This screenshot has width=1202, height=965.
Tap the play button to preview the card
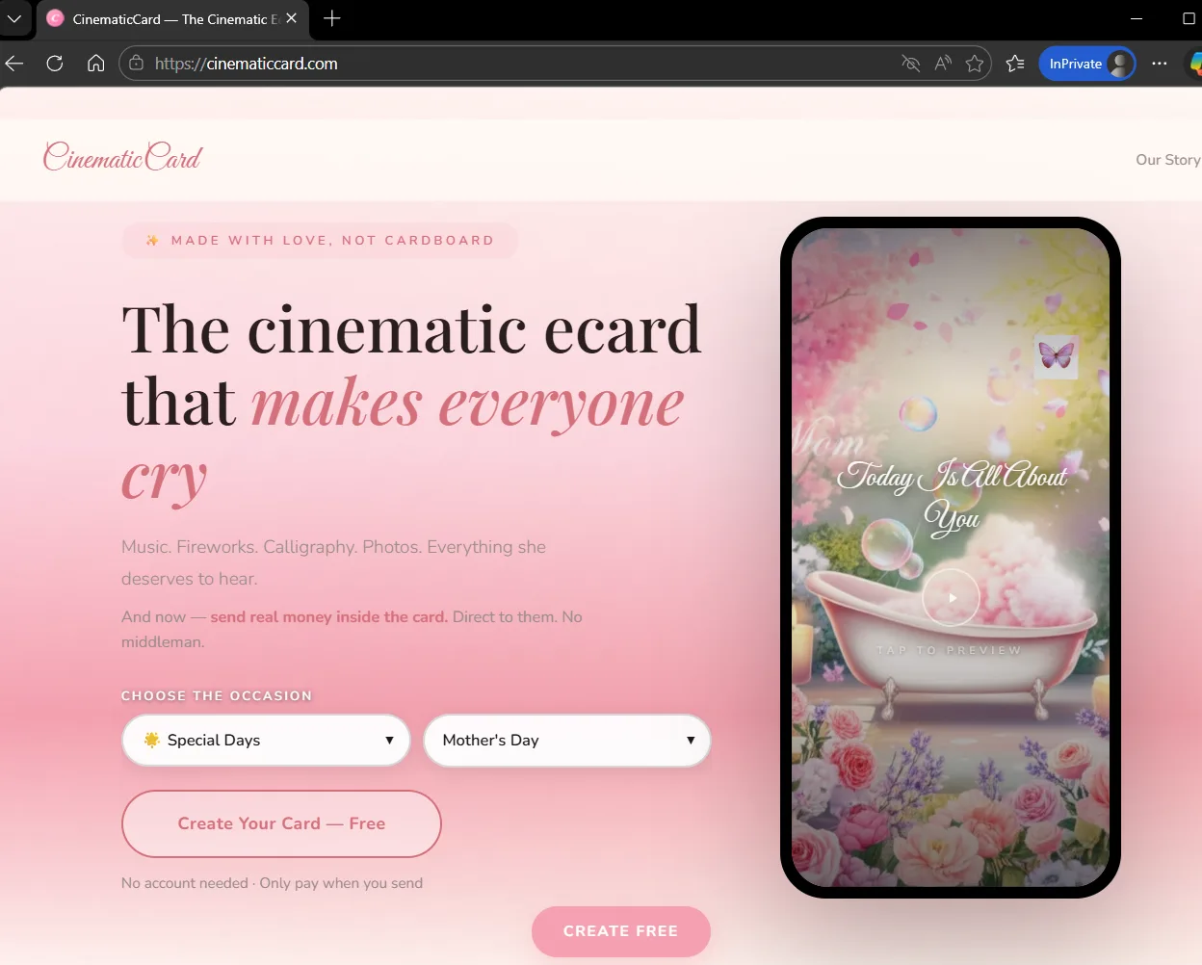click(951, 597)
